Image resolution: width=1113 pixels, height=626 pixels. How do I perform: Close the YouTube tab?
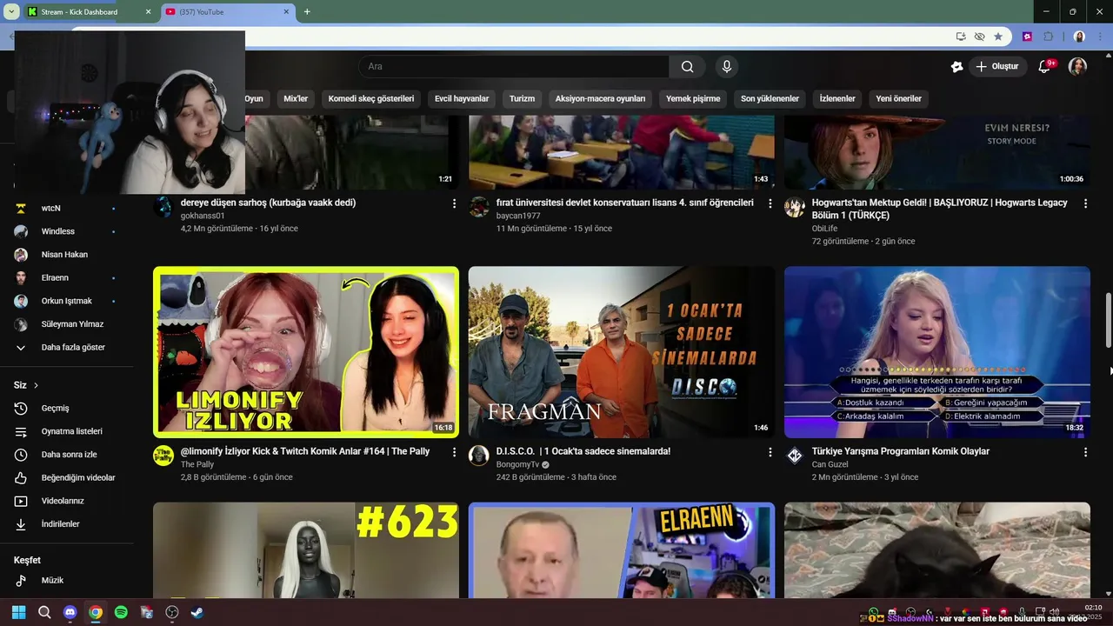coord(285,12)
